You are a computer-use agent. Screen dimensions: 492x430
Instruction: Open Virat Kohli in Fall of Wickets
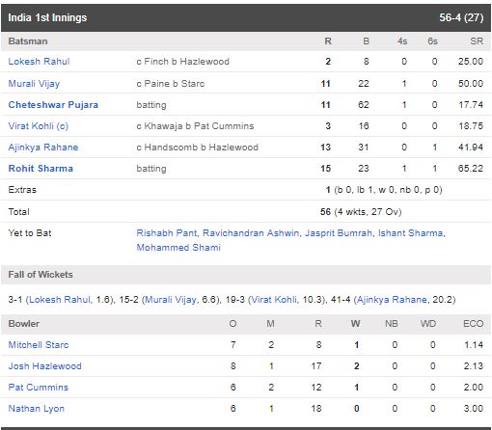tap(274, 300)
